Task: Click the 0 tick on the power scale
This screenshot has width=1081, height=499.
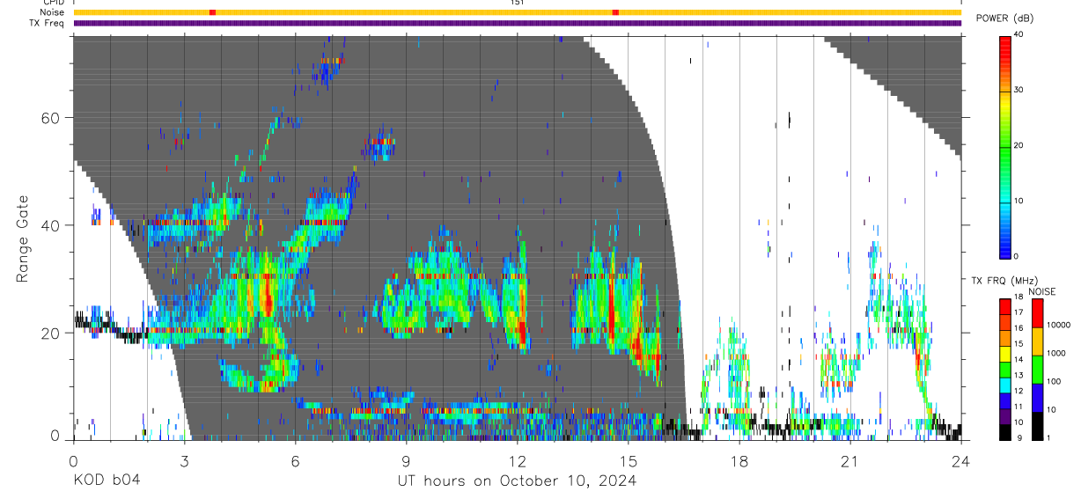Action: 1017,256
